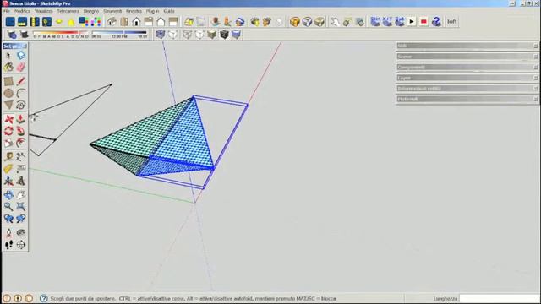This screenshot has height=304, width=541.
Task: Go to Previous view tool
Action: coord(8,219)
